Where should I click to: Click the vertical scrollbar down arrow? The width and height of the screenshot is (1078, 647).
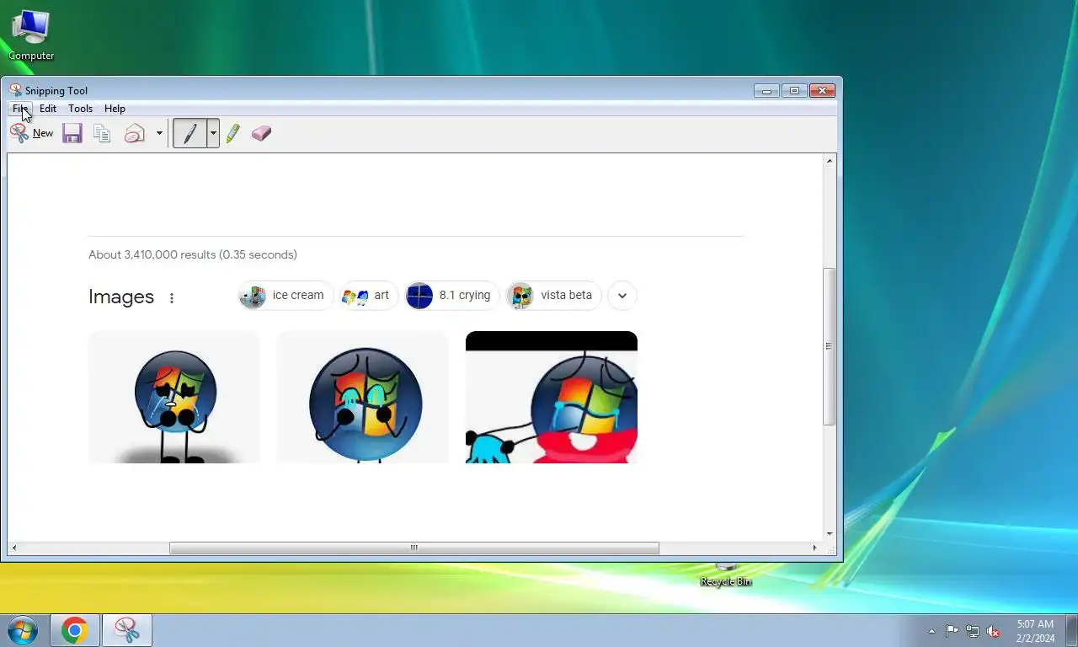[x=830, y=533]
